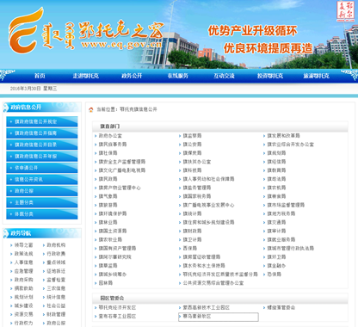
Task: Open the 旗城市管理行政执法局 link
Action: coord(291,249)
